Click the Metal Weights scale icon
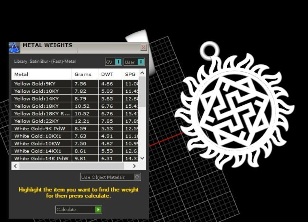The height and width of the screenshot is (222, 308). pyautogui.click(x=14, y=48)
